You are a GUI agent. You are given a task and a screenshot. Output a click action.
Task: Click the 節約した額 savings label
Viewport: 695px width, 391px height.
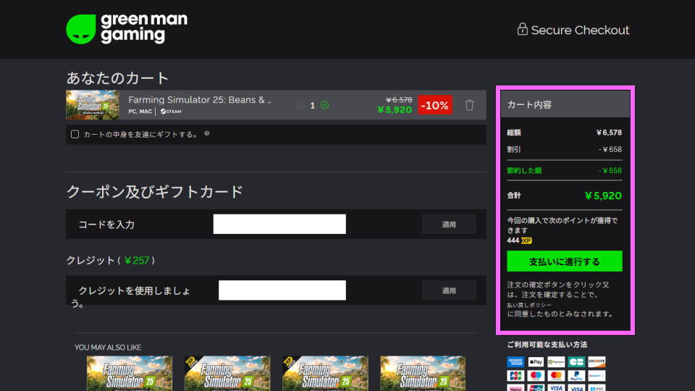524,171
